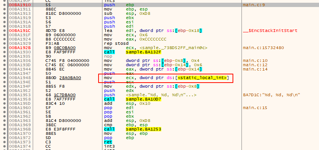319x150 pixels.
Task: Select address 00BA1953
Action: pos(20,95)
